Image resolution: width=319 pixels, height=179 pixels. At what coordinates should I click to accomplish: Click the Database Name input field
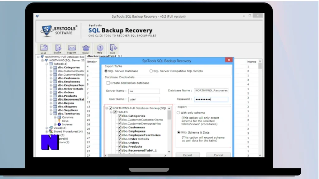(211, 90)
